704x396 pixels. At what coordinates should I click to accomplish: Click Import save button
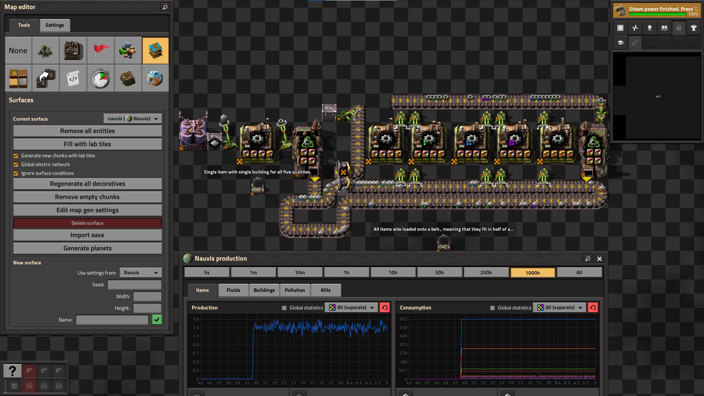88,235
